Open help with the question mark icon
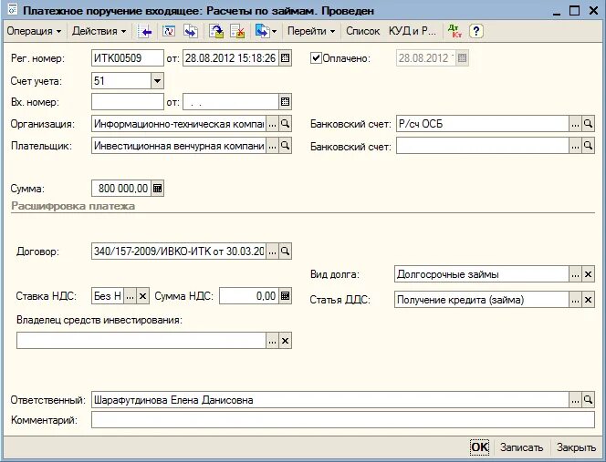Viewport: 606px width, 462px height. coord(476,31)
